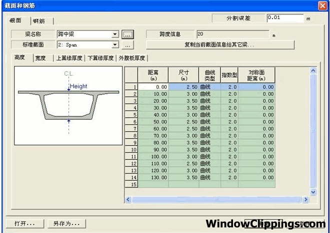Screen dimensions: 330x233
Task: Expand the 标准截面 dropdown arrow
Action: point(115,44)
